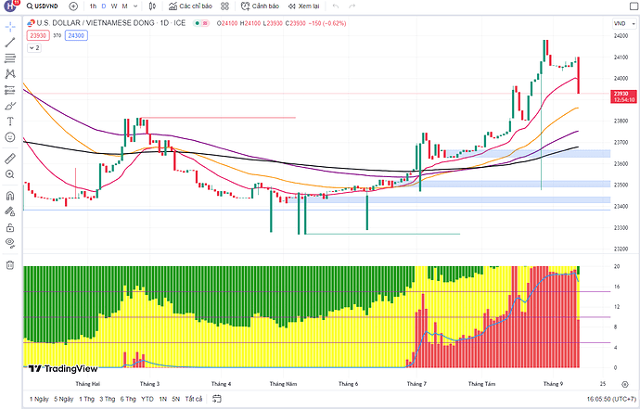Select the ruler measure tool

click(10, 159)
